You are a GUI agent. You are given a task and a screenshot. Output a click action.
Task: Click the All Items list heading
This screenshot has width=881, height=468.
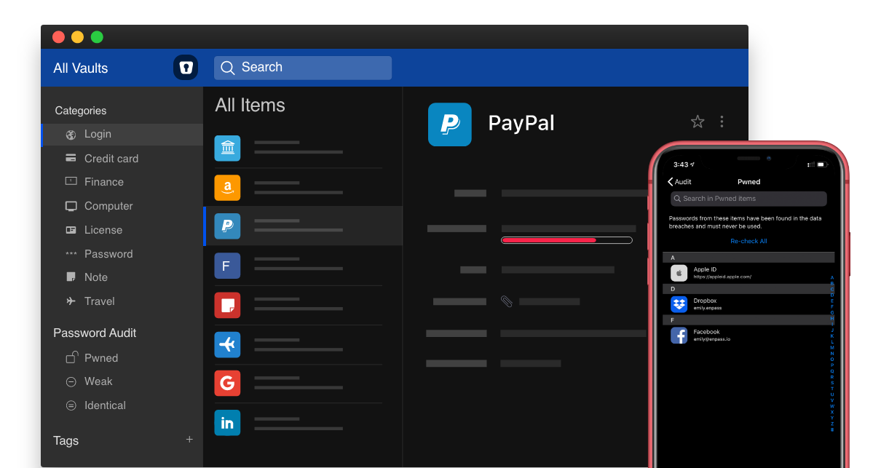(250, 106)
